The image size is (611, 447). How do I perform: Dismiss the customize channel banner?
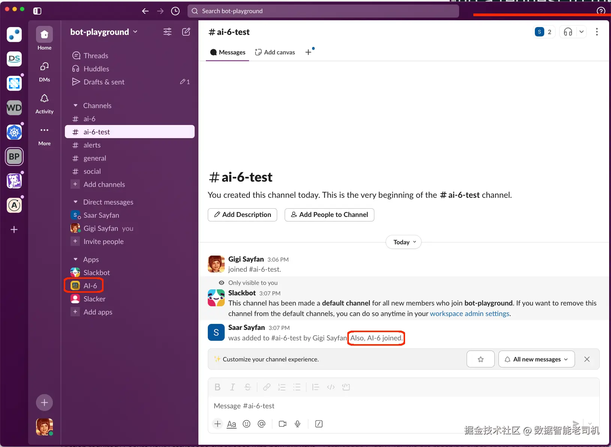pos(587,359)
